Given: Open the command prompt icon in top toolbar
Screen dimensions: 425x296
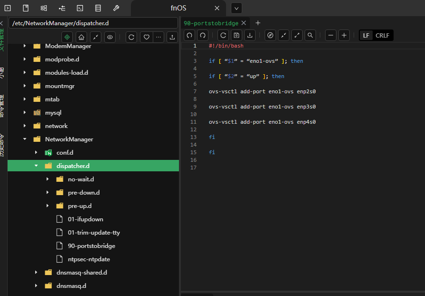Looking at the screenshot, I should pyautogui.click(x=80, y=8).
